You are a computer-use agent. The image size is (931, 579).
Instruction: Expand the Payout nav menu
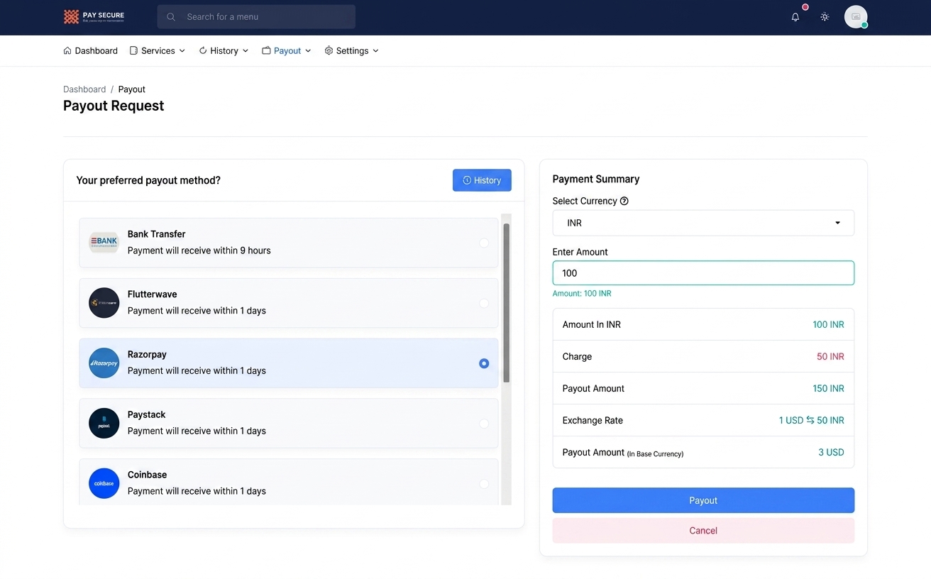click(287, 51)
